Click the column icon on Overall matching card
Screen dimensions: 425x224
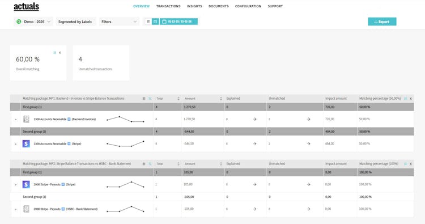point(55,53)
